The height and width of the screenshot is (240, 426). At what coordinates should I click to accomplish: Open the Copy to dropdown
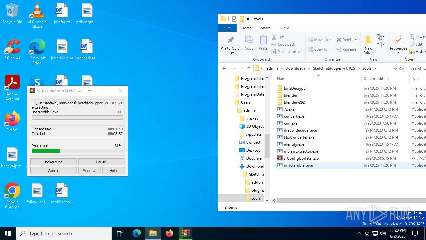[319, 49]
